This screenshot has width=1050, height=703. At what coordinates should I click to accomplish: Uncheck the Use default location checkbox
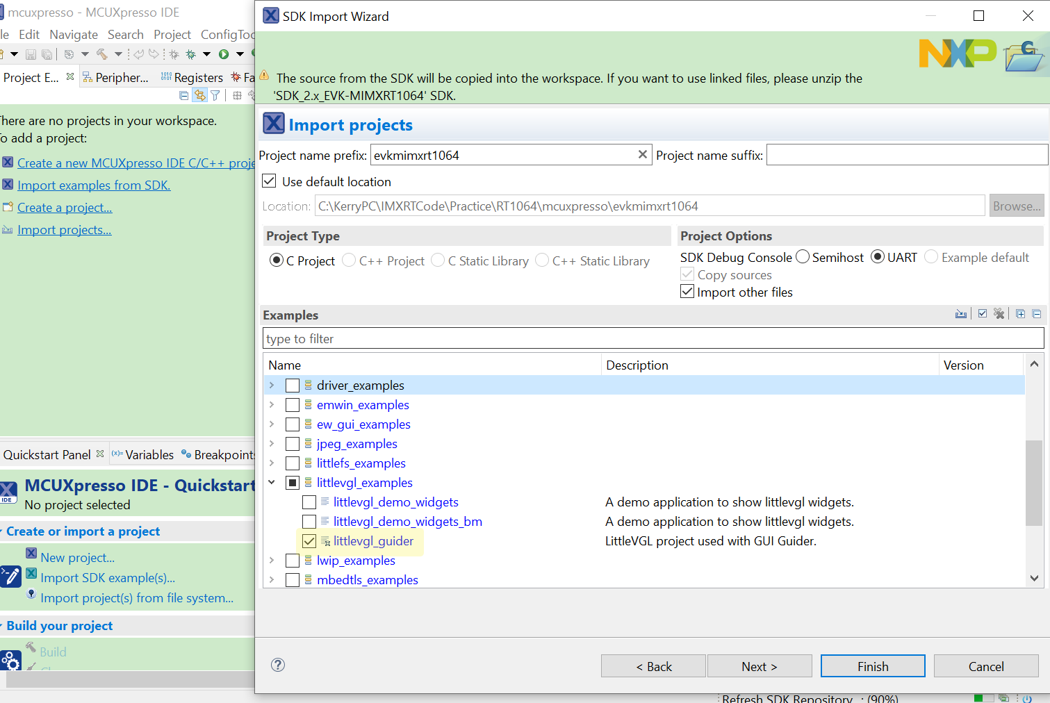tap(269, 181)
